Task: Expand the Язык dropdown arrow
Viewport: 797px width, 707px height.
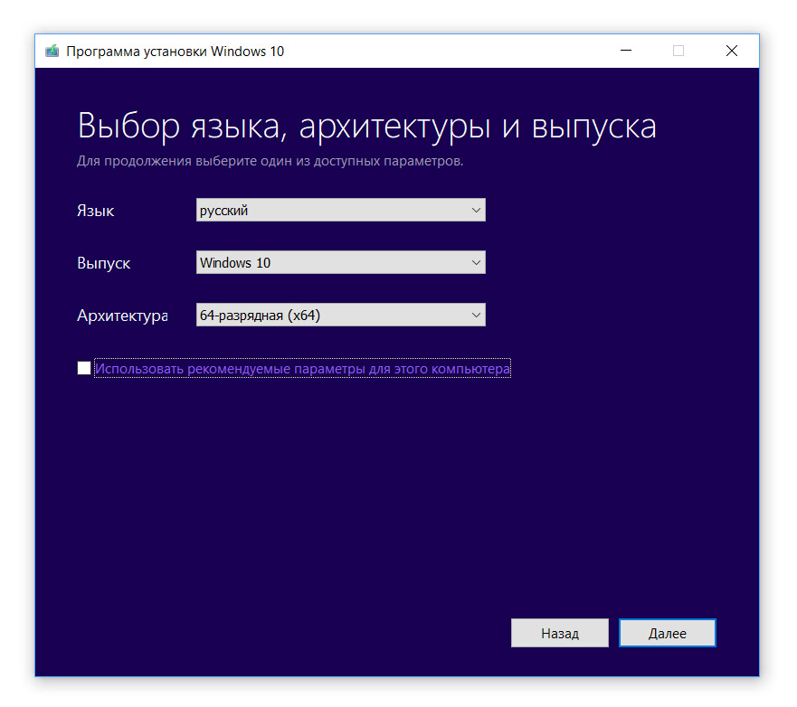Action: 476,211
